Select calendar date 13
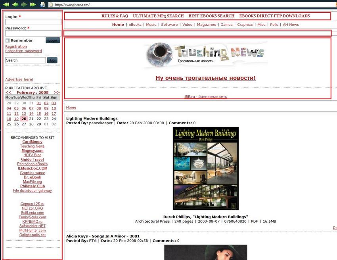The image size is (337, 260). pyautogui.click(x=24, y=114)
